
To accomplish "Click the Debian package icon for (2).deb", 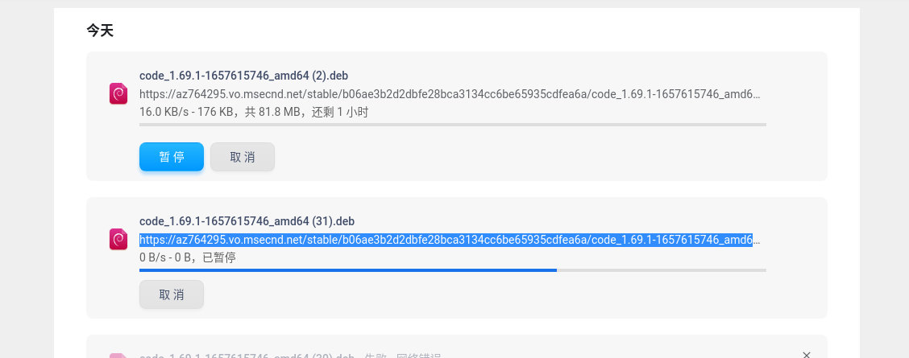I will (x=118, y=94).
